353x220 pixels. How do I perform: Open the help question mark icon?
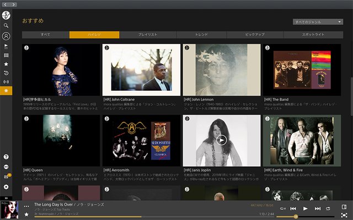pos(6,157)
